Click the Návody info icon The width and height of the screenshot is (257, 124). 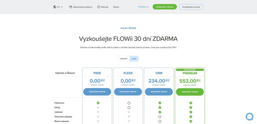[99, 7]
